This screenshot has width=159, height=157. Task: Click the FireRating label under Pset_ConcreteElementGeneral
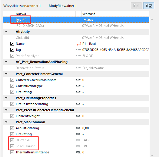[x=24, y=92]
